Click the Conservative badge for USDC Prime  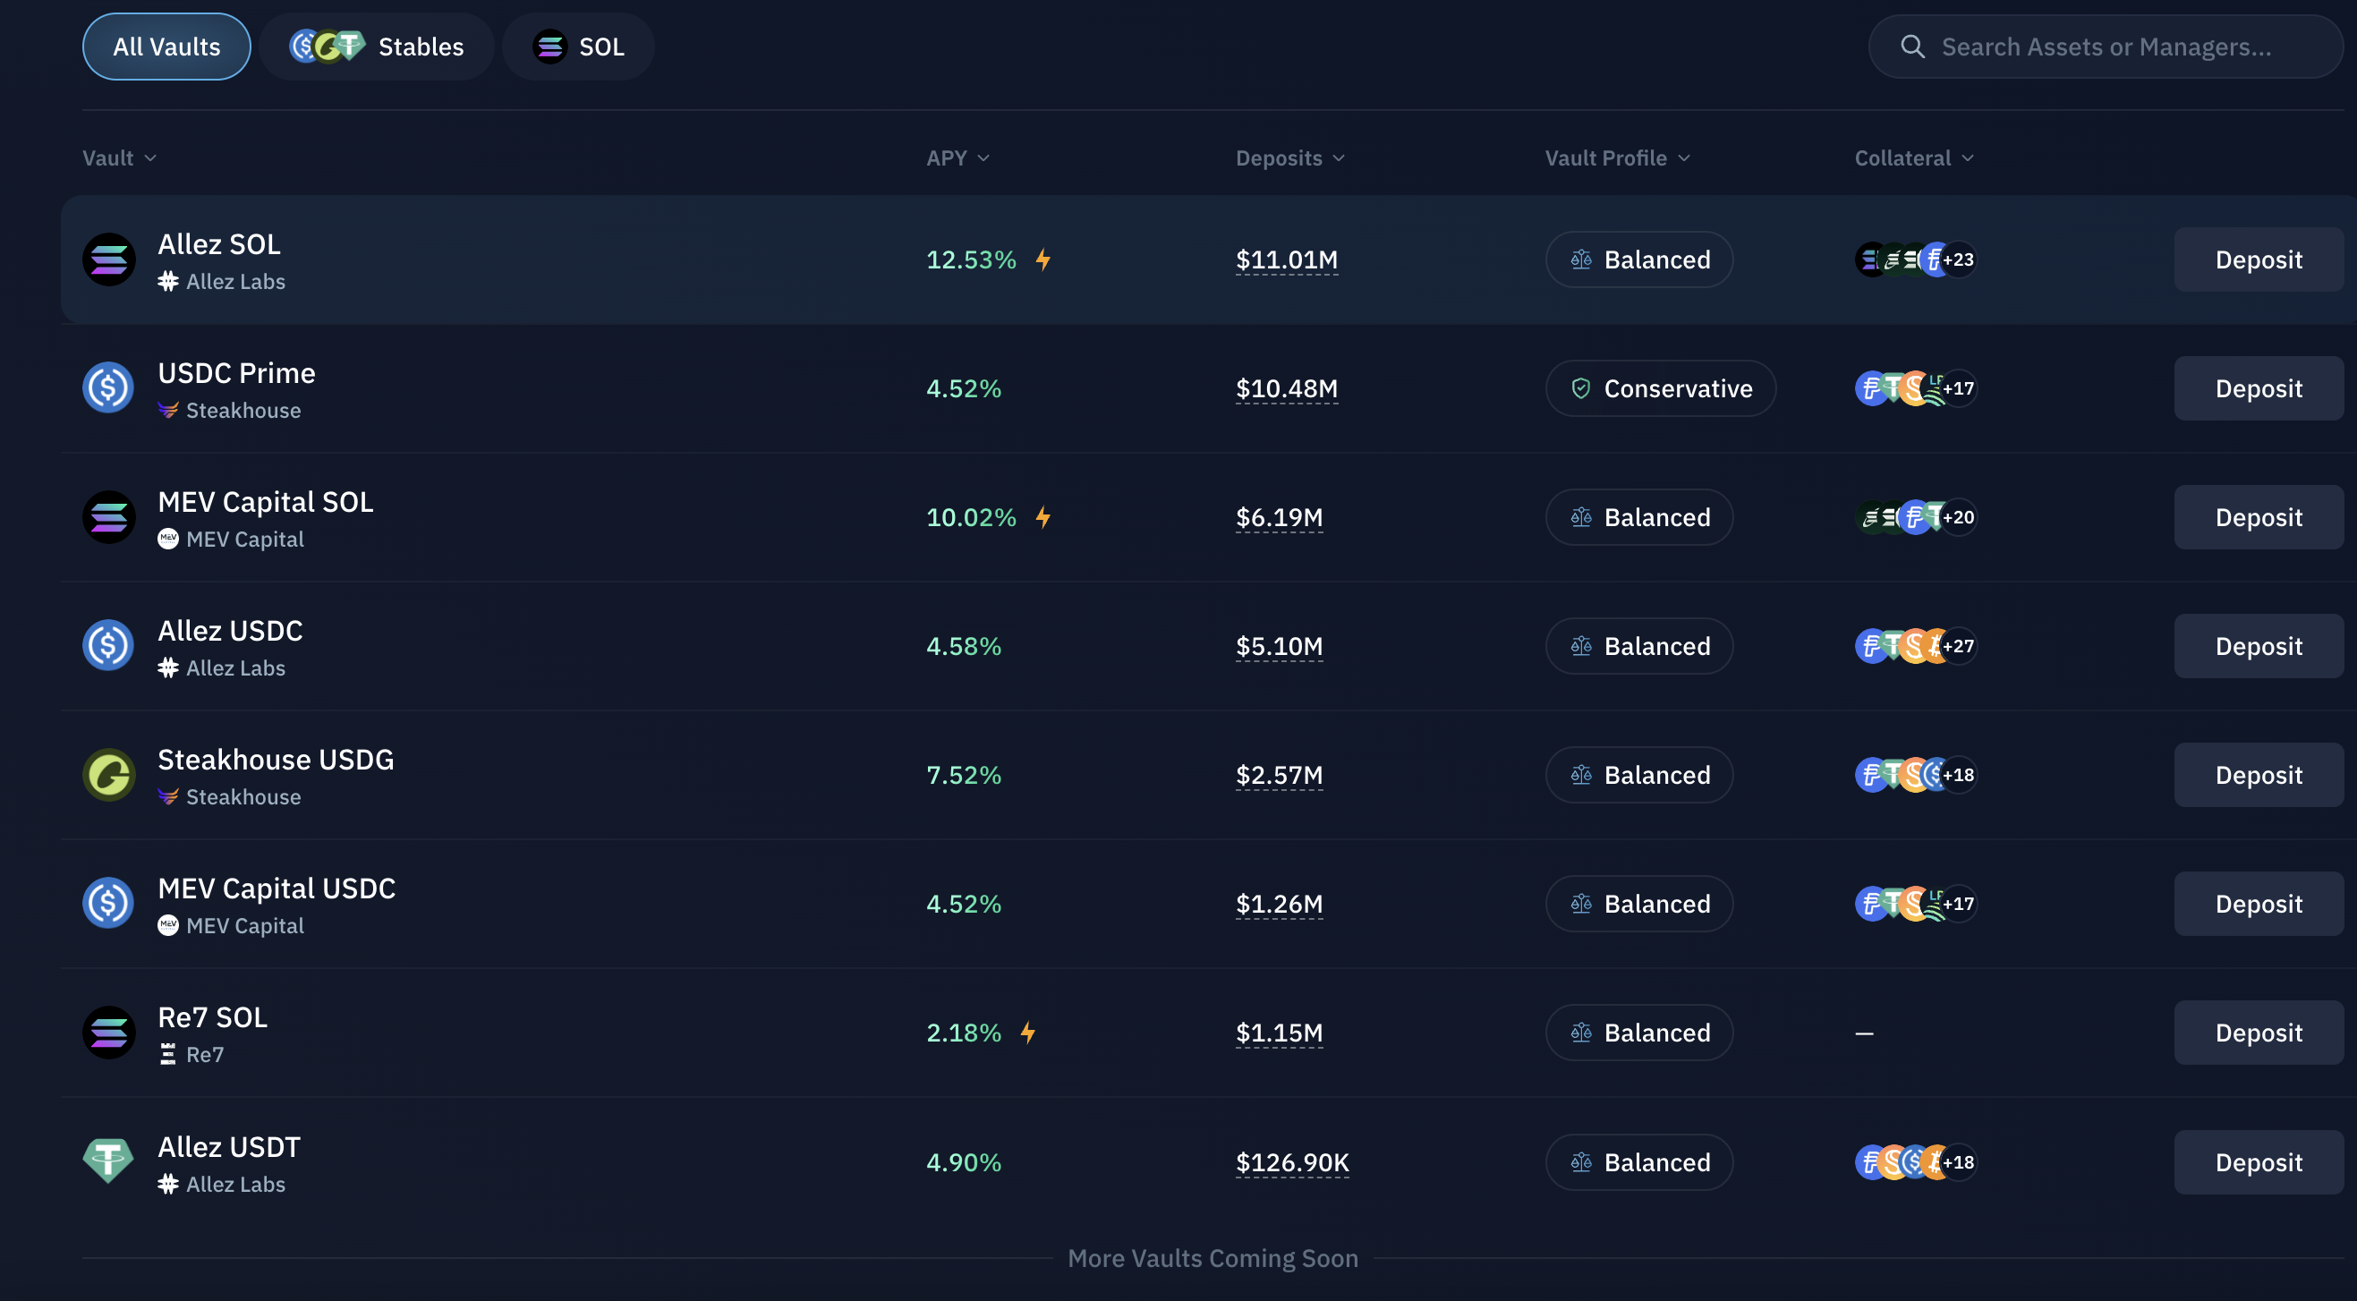1660,389
